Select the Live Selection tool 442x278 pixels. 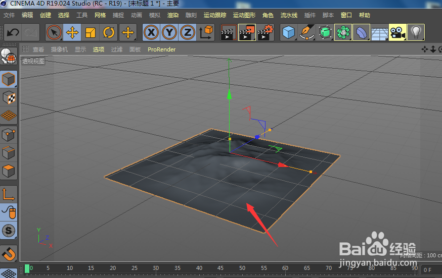tap(54, 33)
